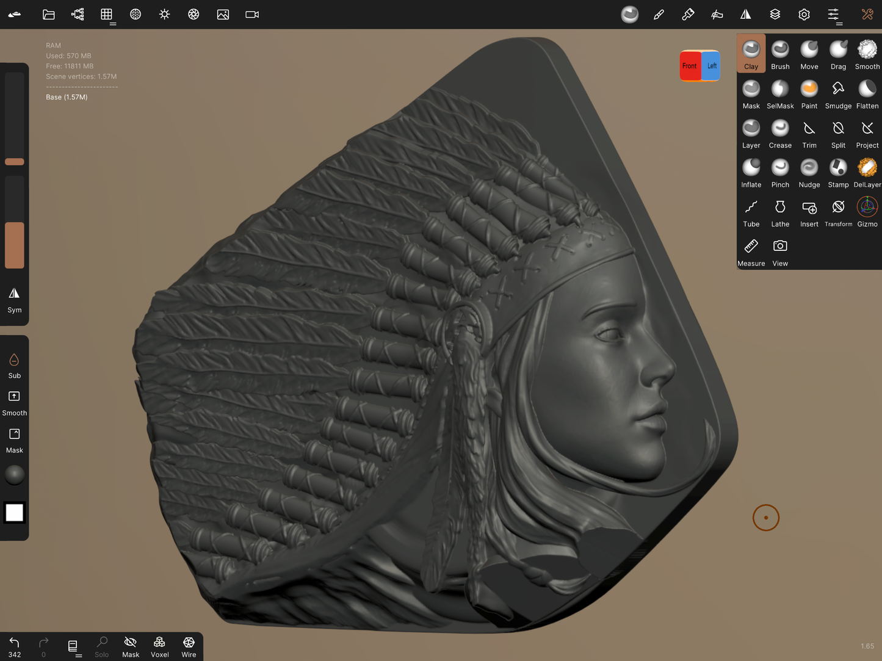Open the Topology grid menu

pos(107,15)
